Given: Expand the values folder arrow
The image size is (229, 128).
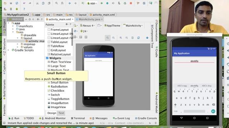Looking at the screenshot, I should click(18, 47).
